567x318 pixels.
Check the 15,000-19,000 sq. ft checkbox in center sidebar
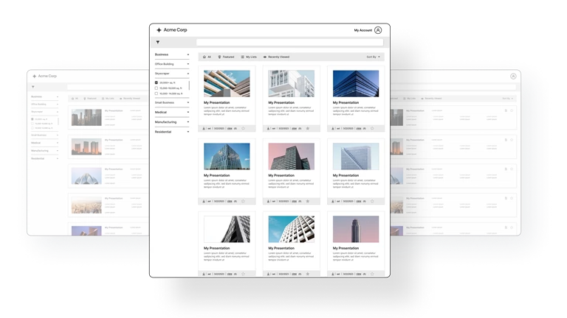tap(157, 88)
